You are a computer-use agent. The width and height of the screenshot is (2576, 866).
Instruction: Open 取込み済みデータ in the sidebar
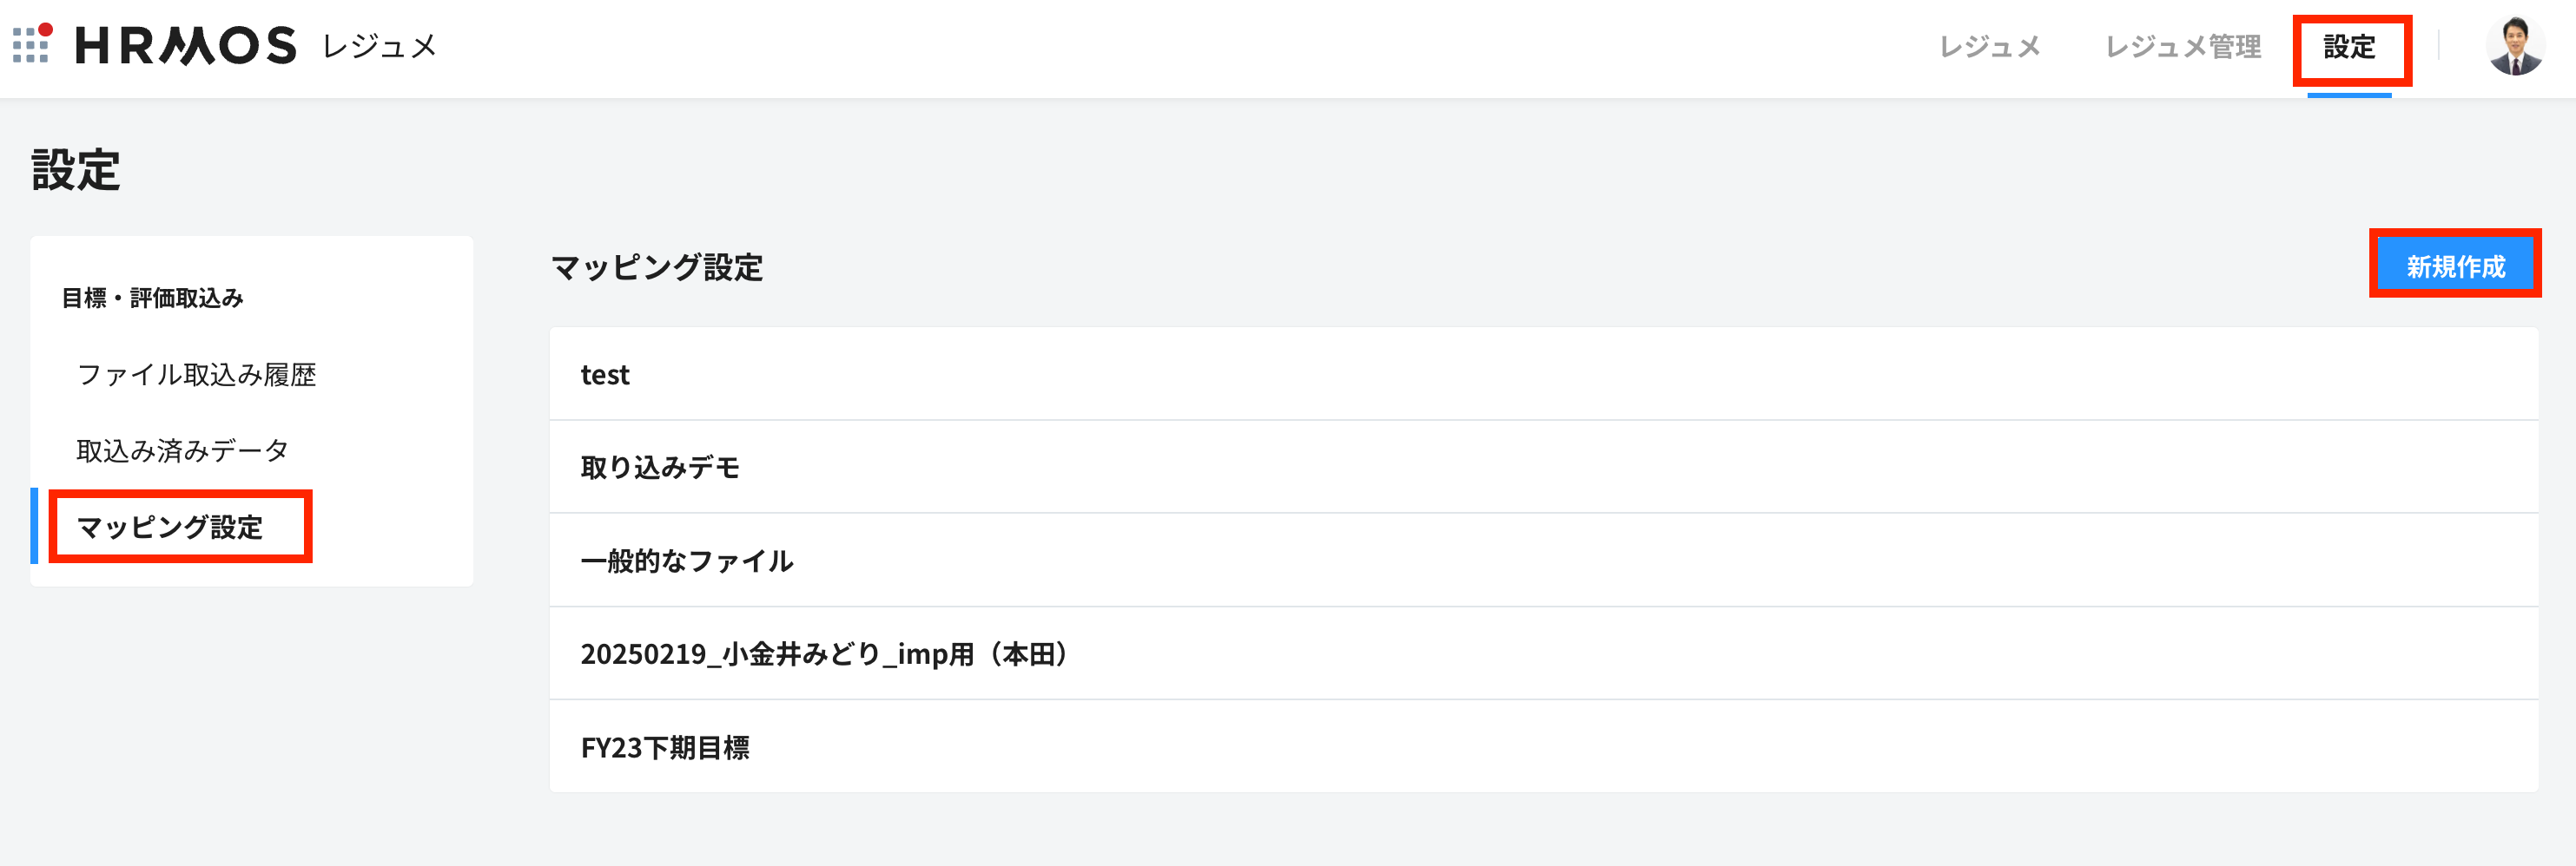pos(183,450)
